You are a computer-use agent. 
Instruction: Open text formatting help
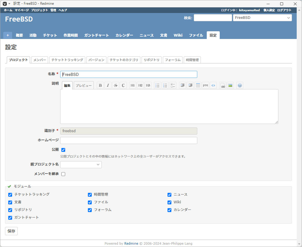[240, 85]
